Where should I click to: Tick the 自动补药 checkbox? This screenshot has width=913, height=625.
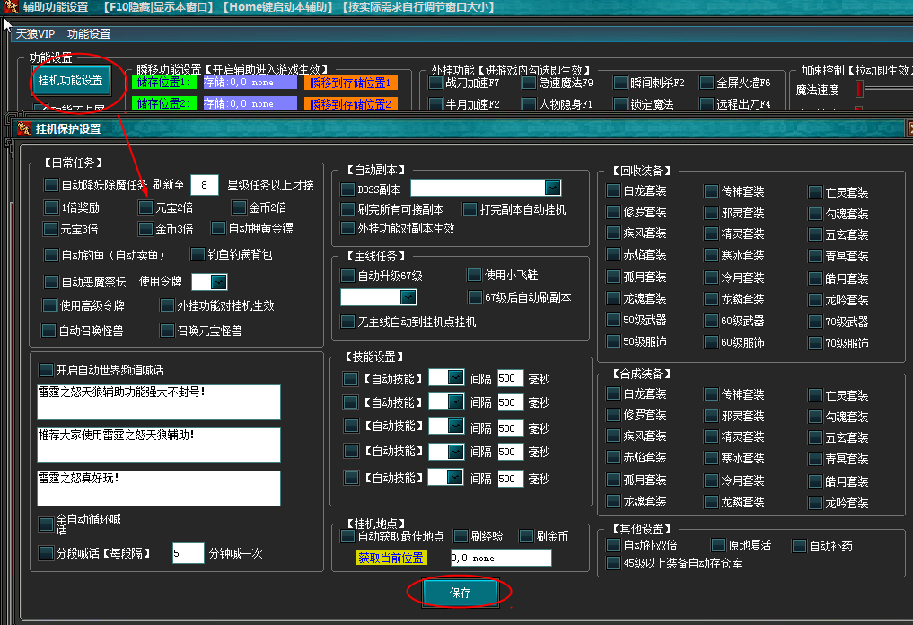tap(798, 545)
